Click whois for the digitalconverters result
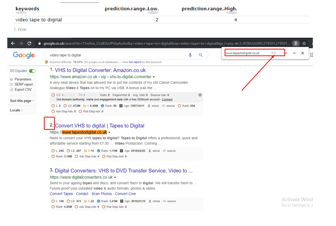Viewport: 336px width, 226px height. (x=154, y=201)
